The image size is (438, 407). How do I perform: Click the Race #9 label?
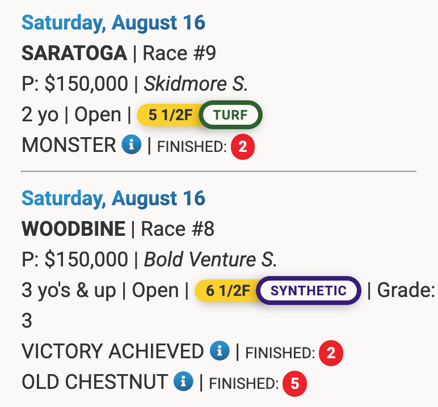(x=179, y=53)
